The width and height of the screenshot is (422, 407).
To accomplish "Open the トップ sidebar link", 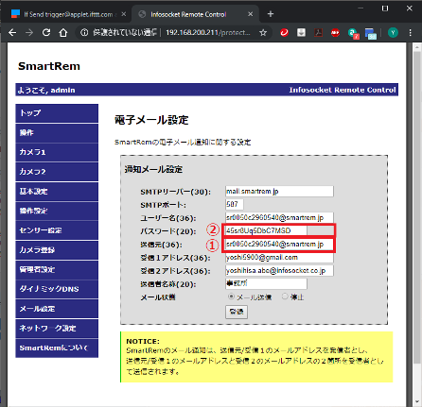I will pyautogui.click(x=57, y=113).
